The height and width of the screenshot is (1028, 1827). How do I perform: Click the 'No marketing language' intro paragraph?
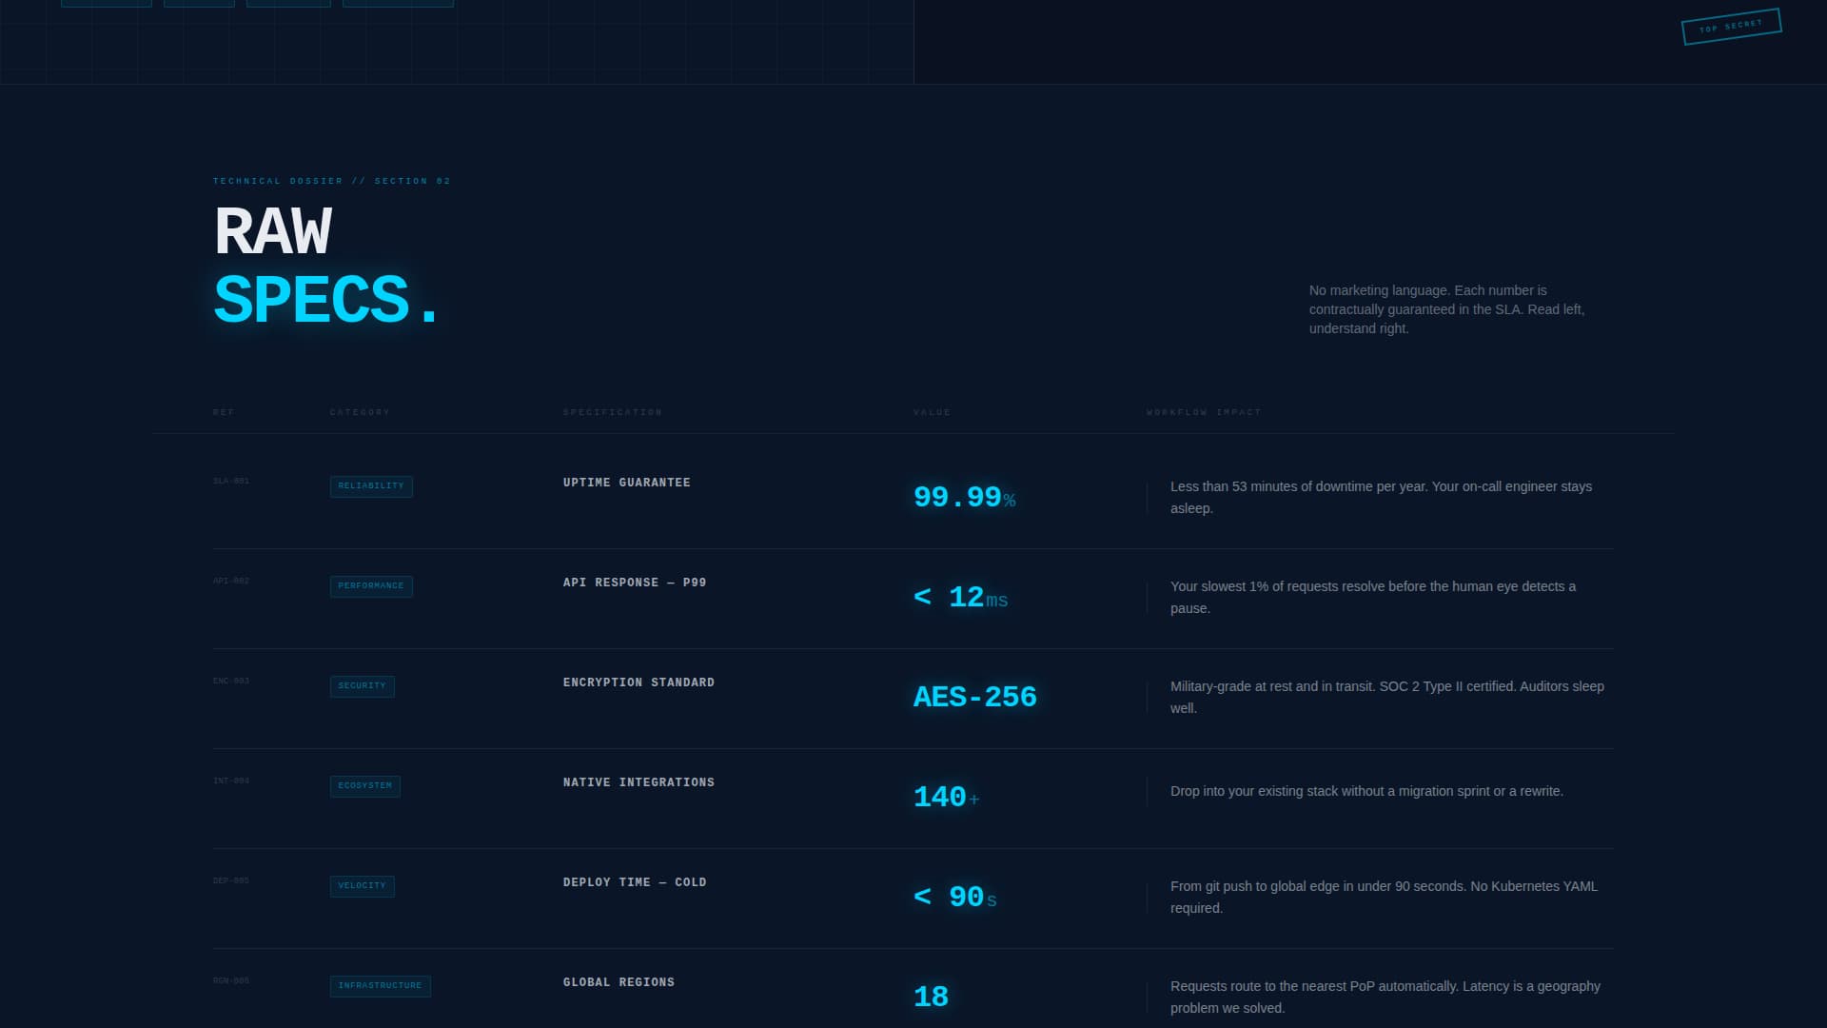point(1446,309)
